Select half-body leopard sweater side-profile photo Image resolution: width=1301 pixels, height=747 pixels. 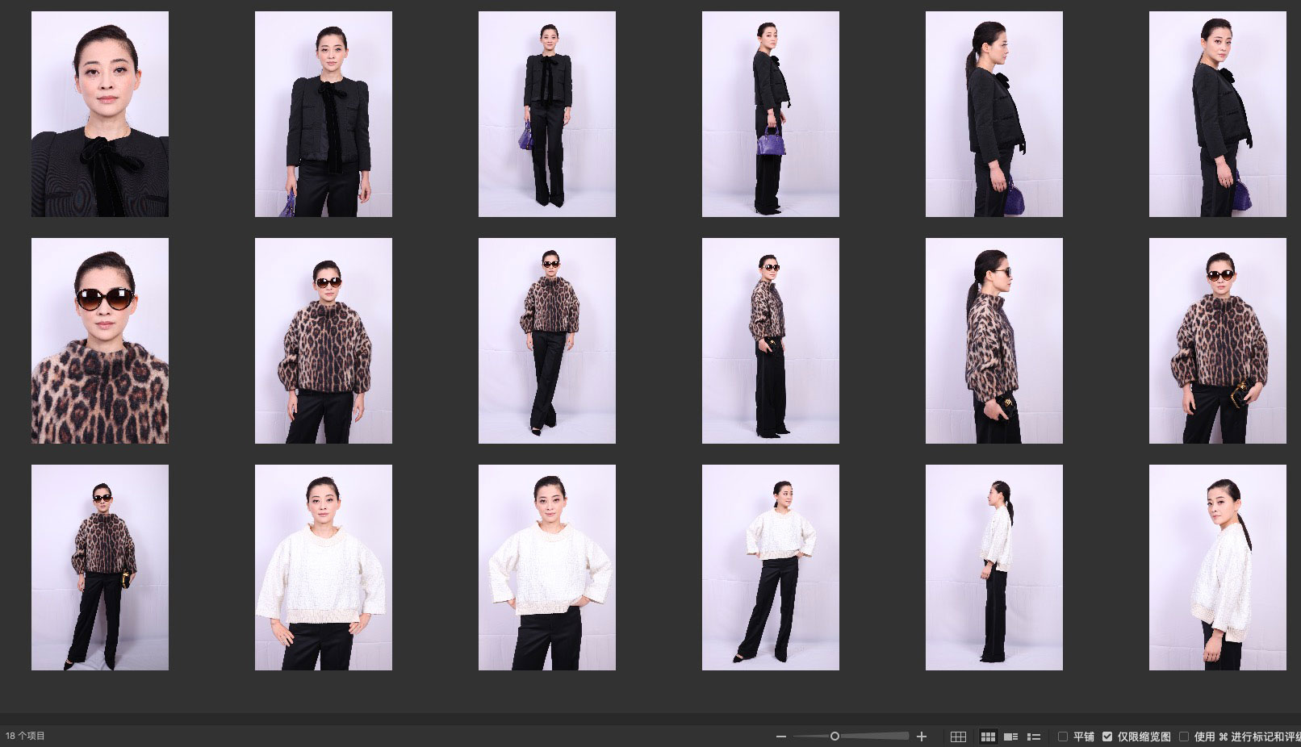(994, 340)
